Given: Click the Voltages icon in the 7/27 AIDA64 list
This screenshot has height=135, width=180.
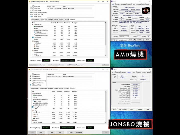Looking at the screenshot, I should point(32,111).
